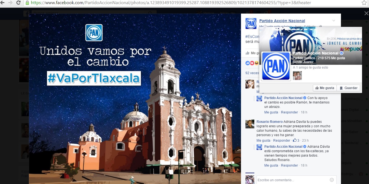
Task: Open Partido Acción Nacional name in hovercard
Action: [x=316, y=53]
